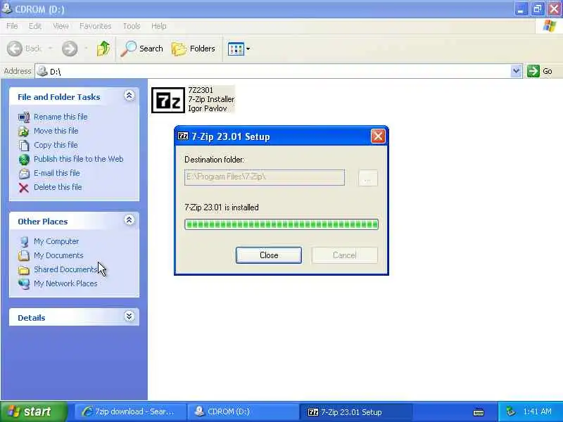Click the 'Igor Pavlov' publisher text
This screenshot has height=422, width=563.
point(207,108)
